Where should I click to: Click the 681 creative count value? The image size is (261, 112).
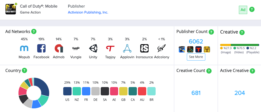coord(196,93)
